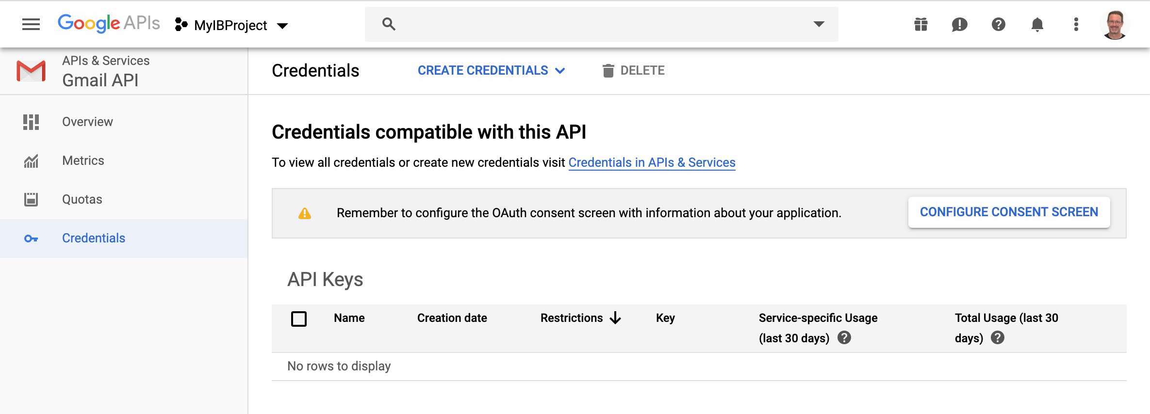Click the Key column header
Viewport: 1150px width, 414px height.
coord(665,318)
